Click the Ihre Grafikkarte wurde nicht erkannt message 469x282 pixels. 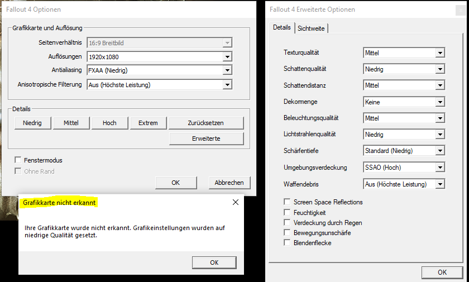[125, 231]
